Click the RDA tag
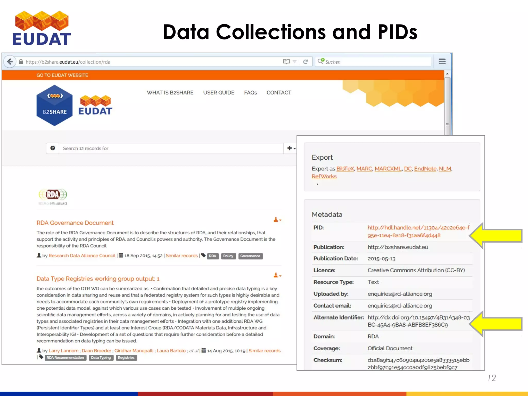The image size is (528, 396). [x=212, y=256]
